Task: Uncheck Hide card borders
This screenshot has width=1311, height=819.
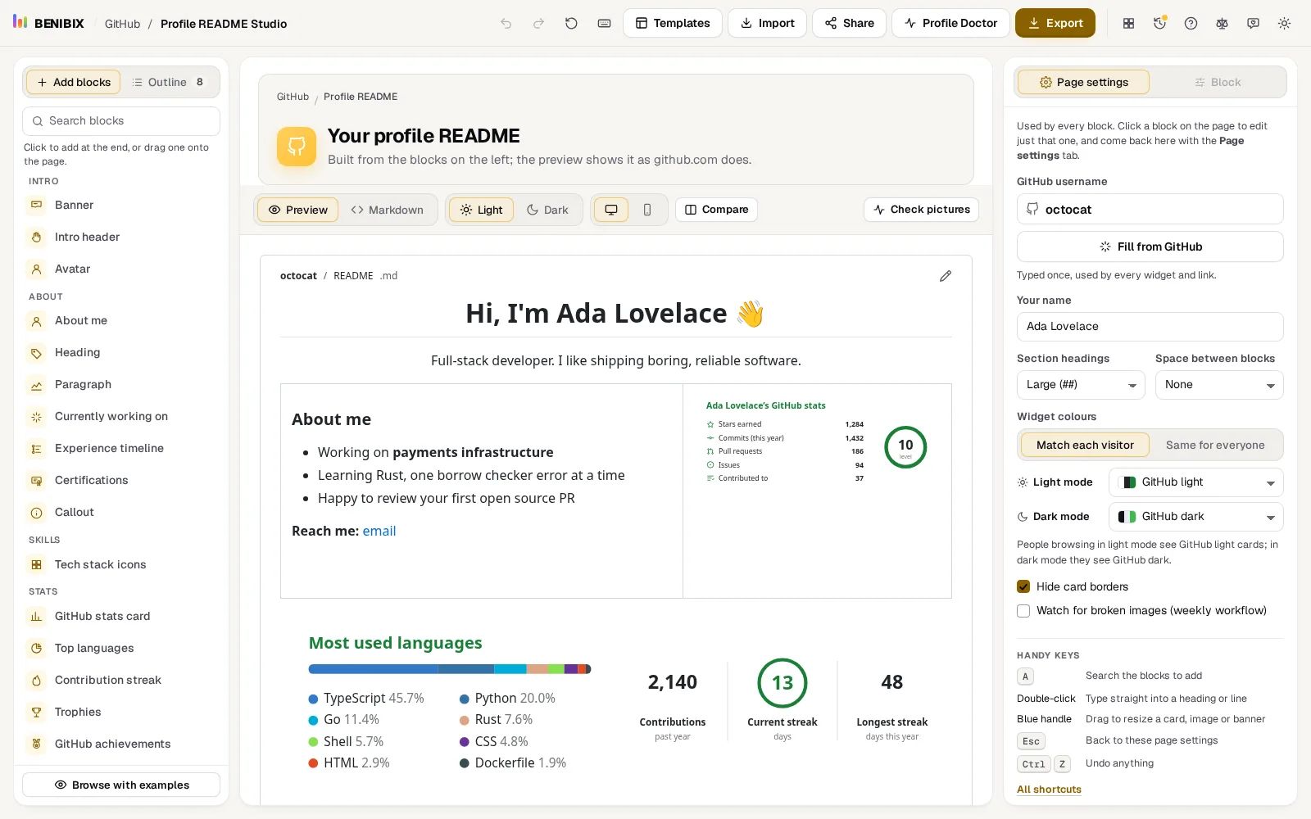Action: pos(1023,586)
